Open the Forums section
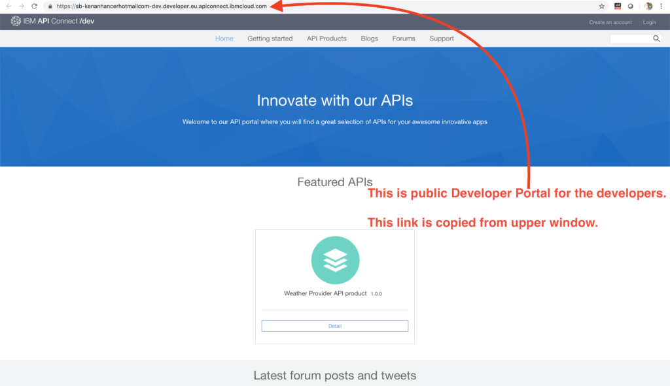The width and height of the screenshot is (670, 386). [x=404, y=39]
